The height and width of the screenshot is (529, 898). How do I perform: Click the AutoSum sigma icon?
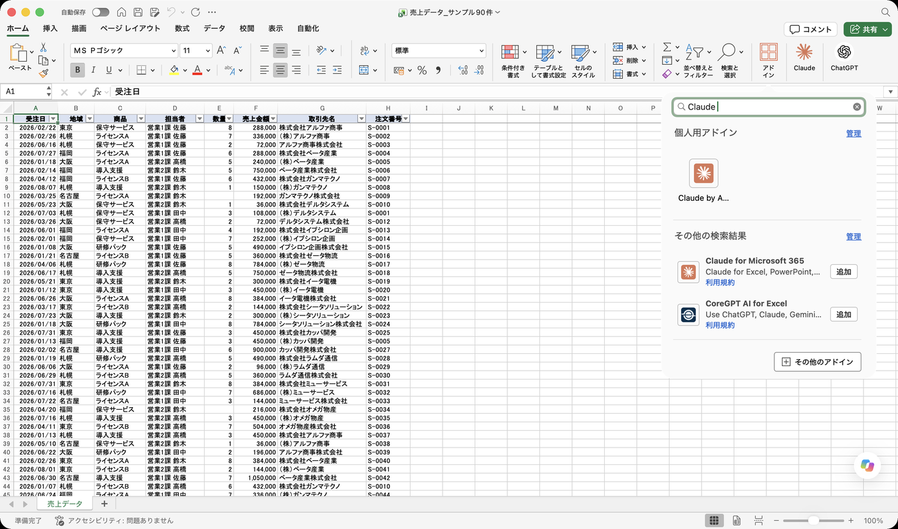pos(667,47)
